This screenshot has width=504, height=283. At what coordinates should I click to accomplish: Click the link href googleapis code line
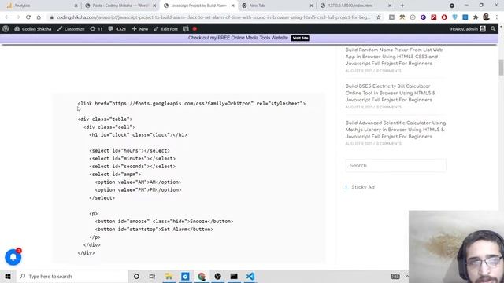click(191, 103)
